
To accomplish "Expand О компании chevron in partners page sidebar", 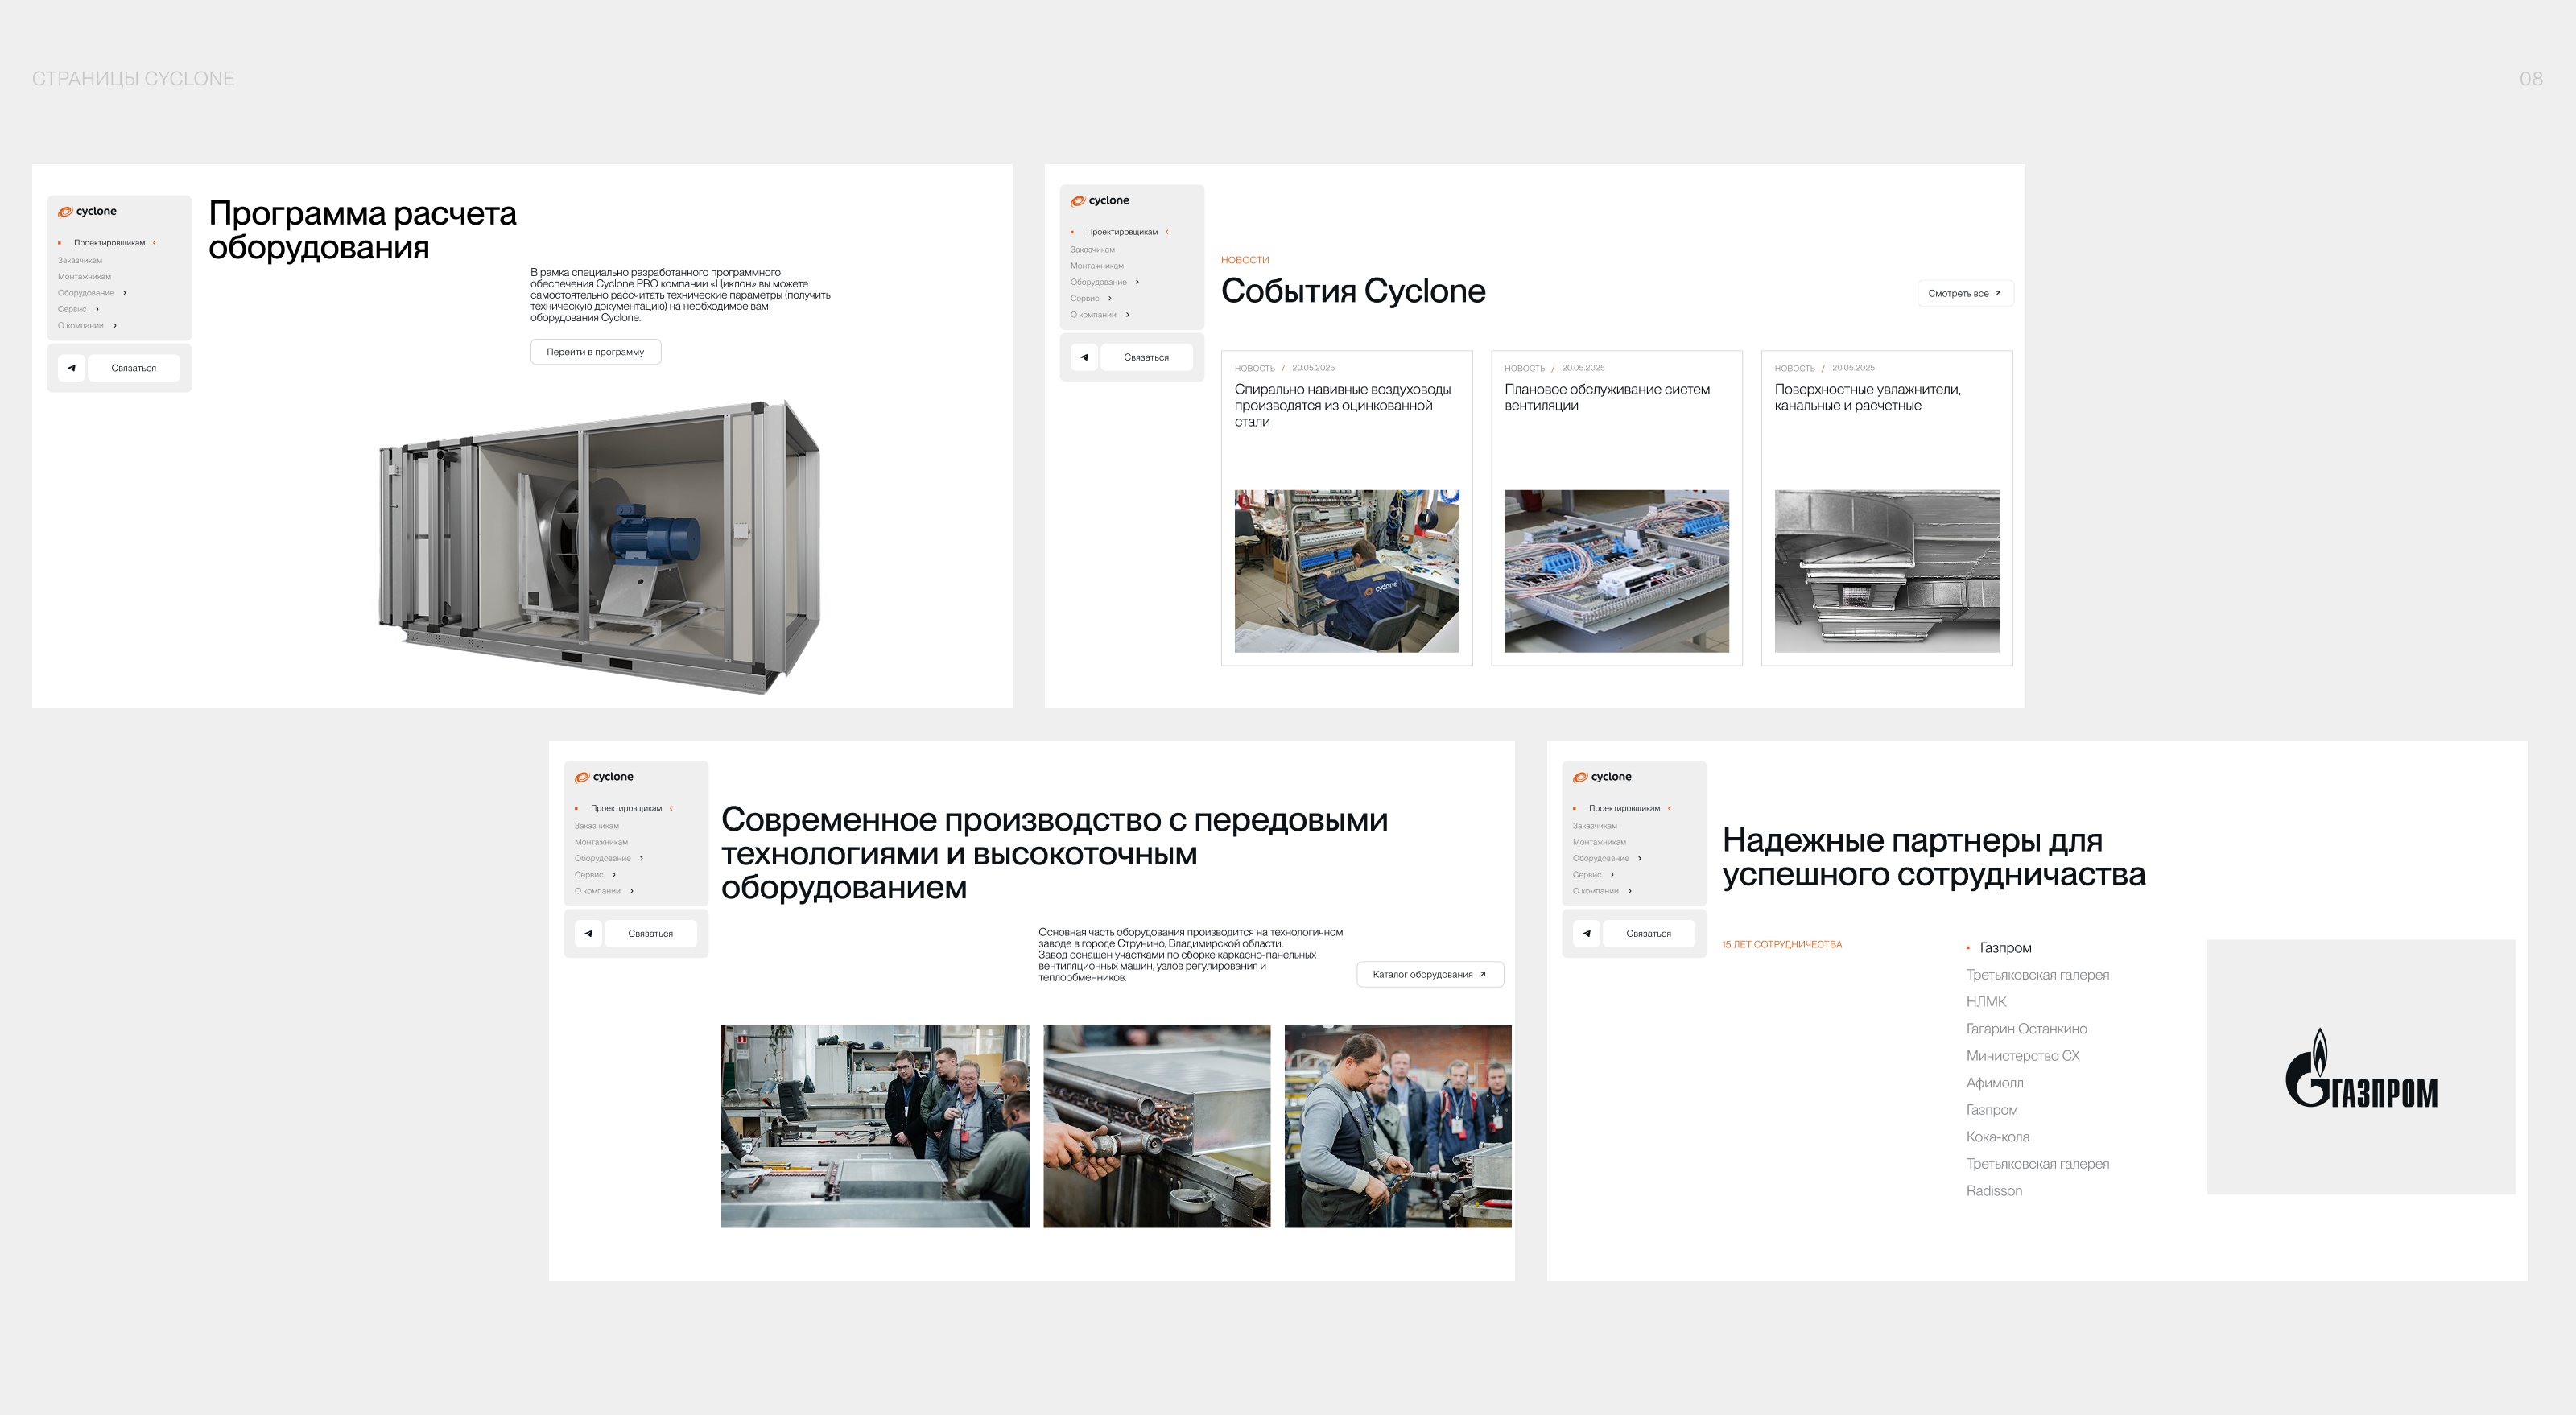I will [1630, 891].
